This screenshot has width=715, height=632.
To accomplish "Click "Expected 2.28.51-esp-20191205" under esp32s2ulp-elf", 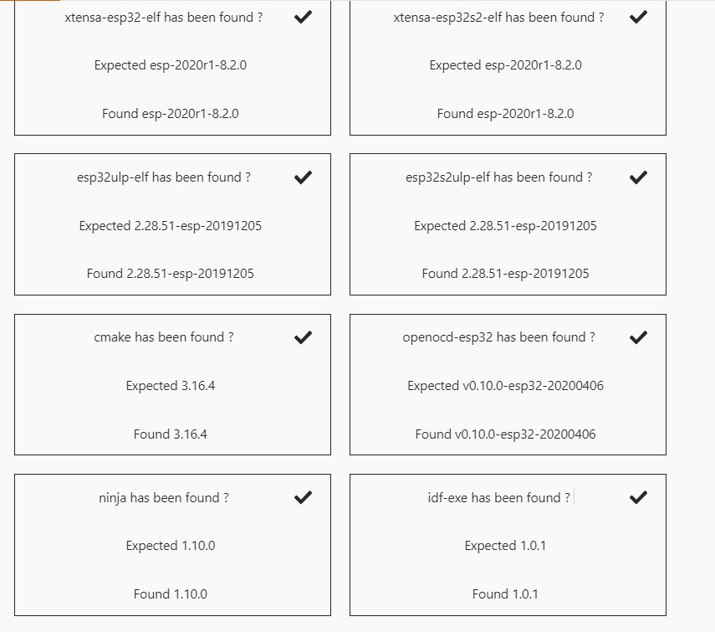I will [x=506, y=226].
